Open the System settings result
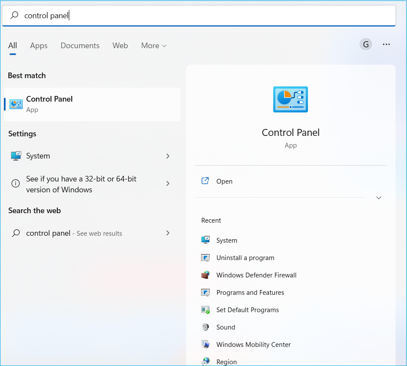 tap(92, 156)
